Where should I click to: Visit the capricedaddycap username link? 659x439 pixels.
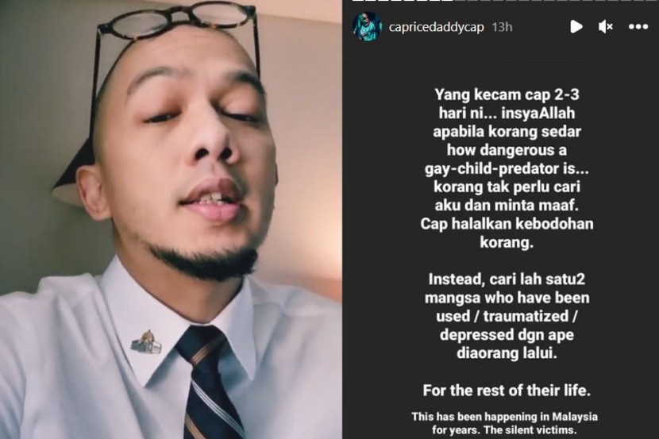click(x=436, y=27)
